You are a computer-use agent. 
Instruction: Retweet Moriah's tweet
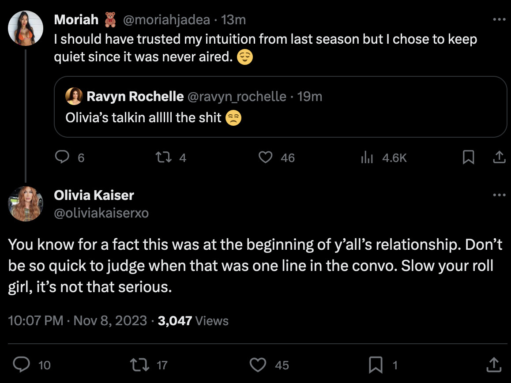[x=163, y=157]
